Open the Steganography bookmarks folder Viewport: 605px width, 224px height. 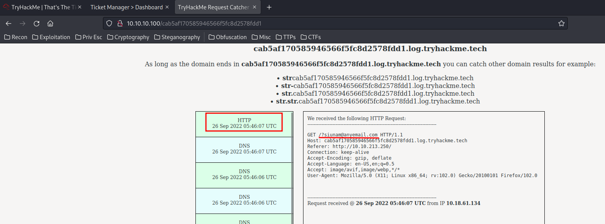click(x=177, y=37)
